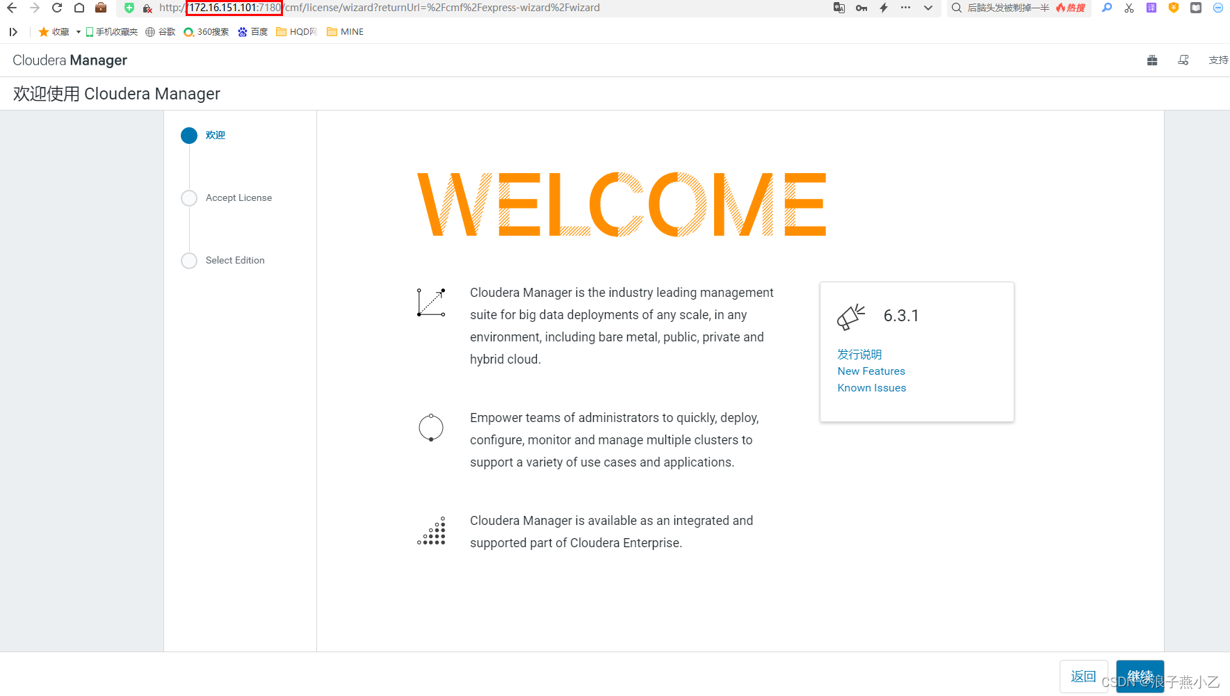Click the browser forward arrow

point(35,8)
